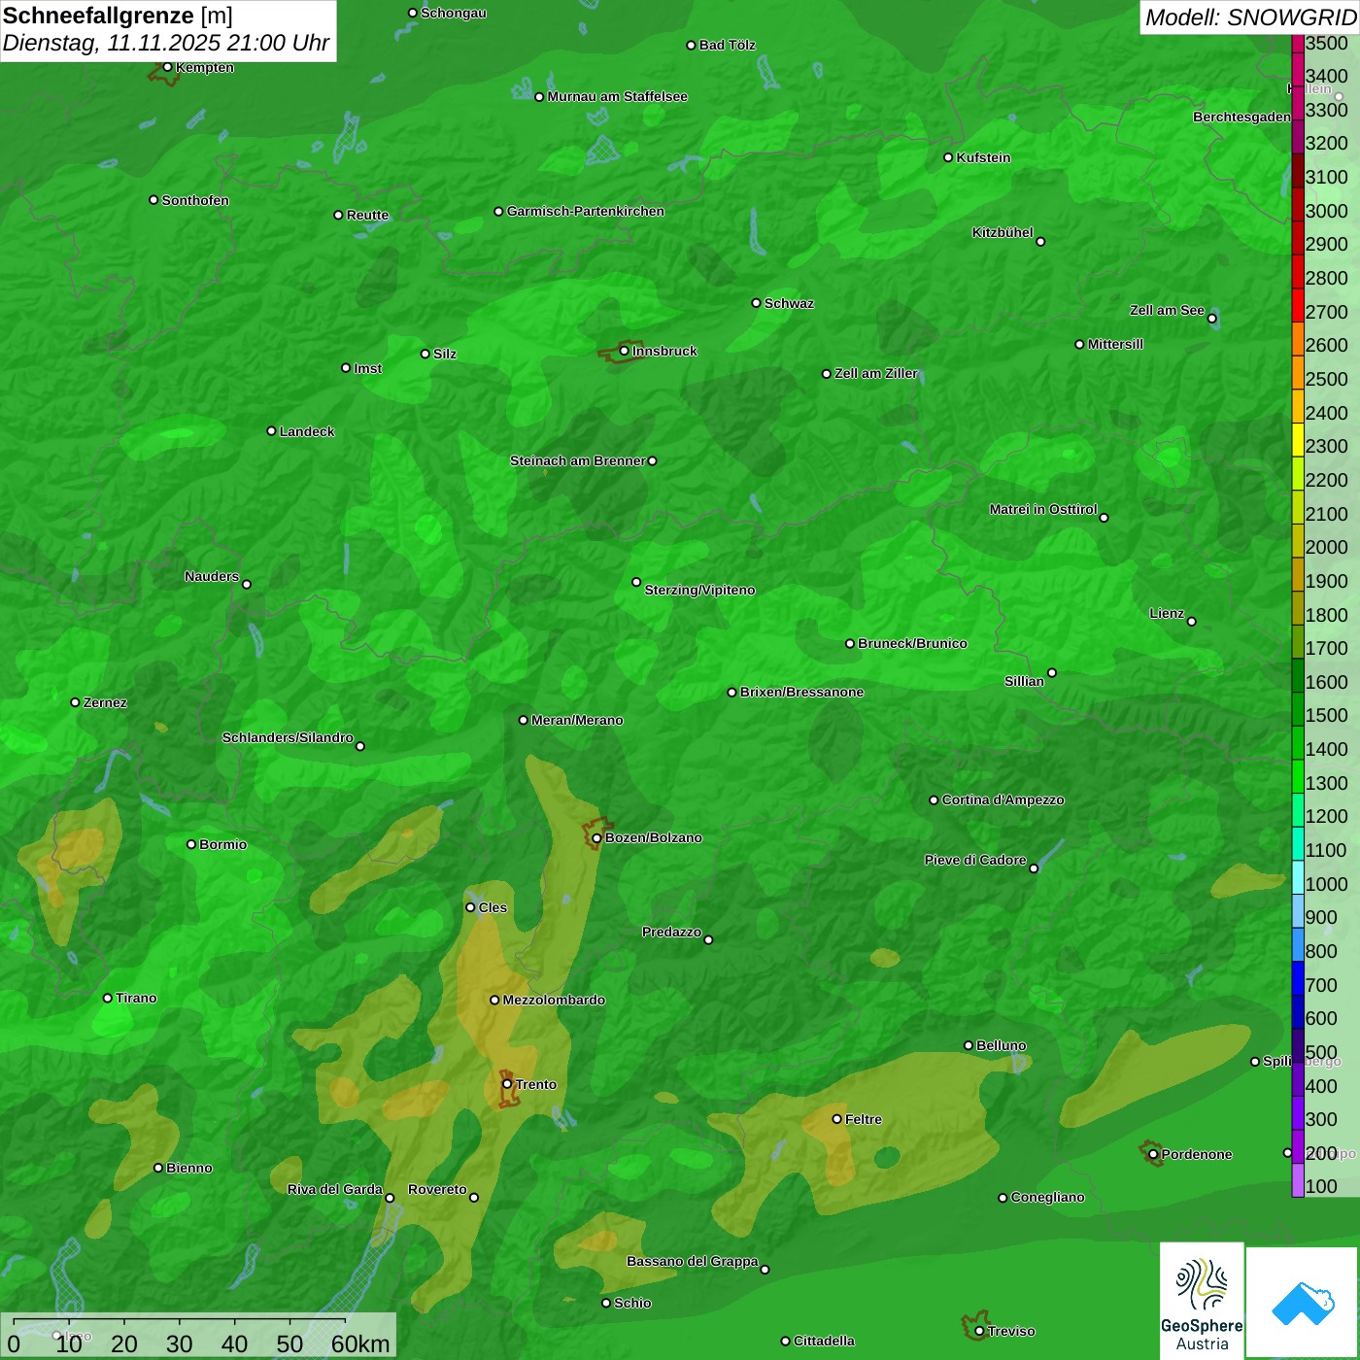The width and height of the screenshot is (1360, 1360).
Task: Click the 'Murnau am Staffelsee' label
Action: pyautogui.click(x=618, y=96)
